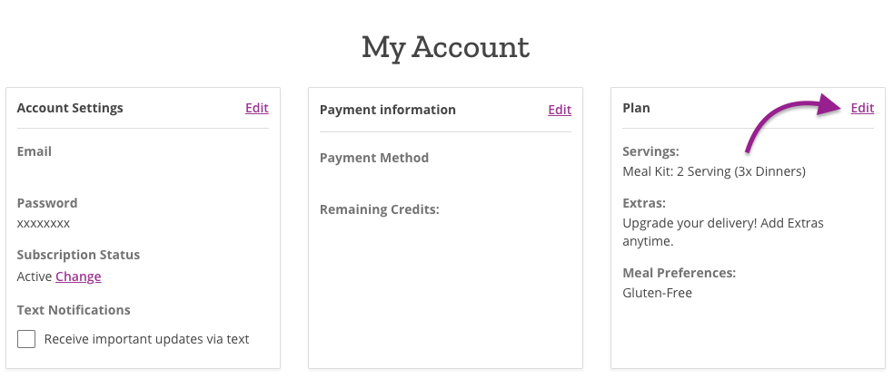Click the Payment information card title

coord(388,110)
